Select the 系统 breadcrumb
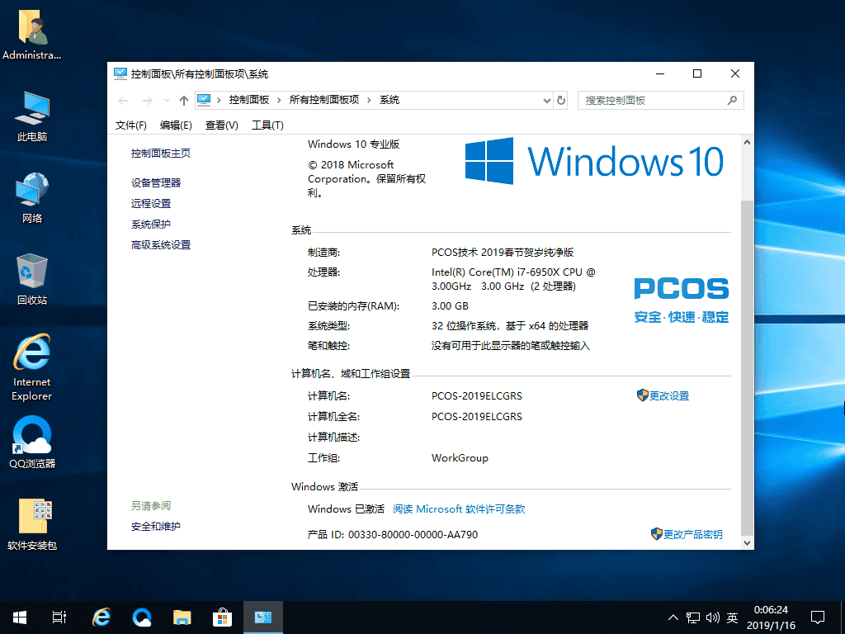Viewport: 845px width, 634px height. pos(389,100)
